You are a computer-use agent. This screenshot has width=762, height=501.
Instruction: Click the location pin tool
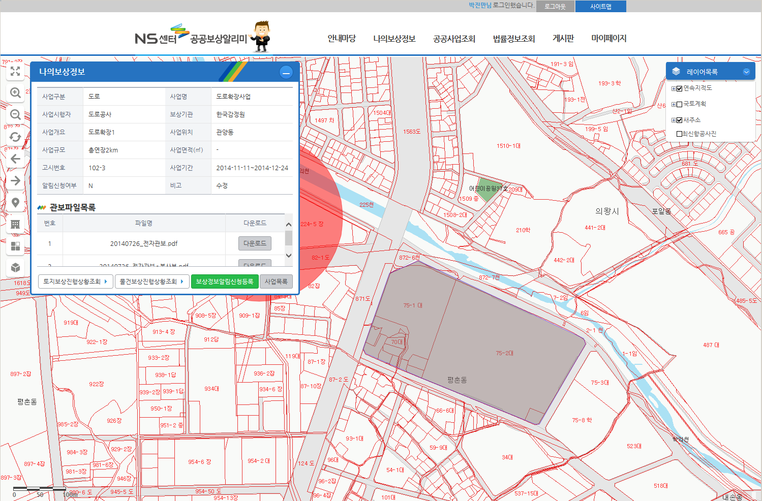(x=15, y=202)
